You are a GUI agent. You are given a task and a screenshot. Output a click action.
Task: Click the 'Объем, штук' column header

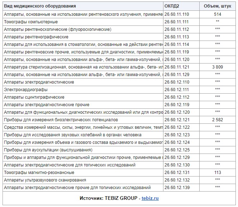coord(218,6)
